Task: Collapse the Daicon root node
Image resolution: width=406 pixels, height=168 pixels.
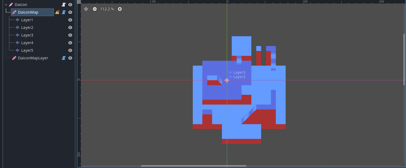Action: 6,5
